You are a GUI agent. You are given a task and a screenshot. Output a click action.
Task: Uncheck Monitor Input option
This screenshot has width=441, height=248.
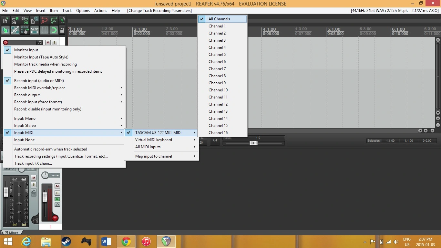coord(26,50)
